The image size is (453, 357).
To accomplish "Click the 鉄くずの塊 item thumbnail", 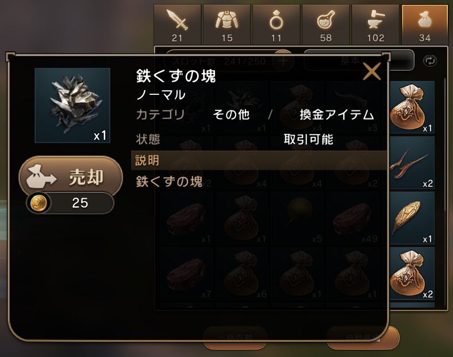I will [x=72, y=105].
